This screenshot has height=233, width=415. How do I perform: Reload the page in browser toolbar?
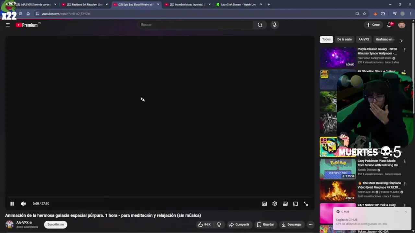pyautogui.click(x=20, y=14)
